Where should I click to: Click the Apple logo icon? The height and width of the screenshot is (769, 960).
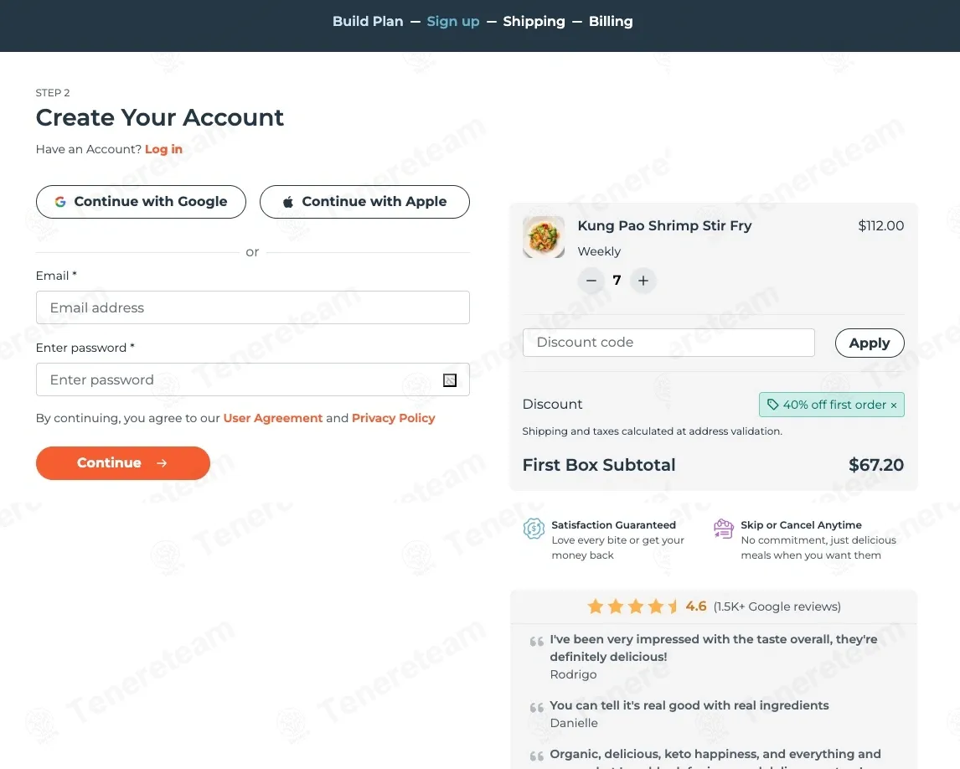[x=288, y=202]
